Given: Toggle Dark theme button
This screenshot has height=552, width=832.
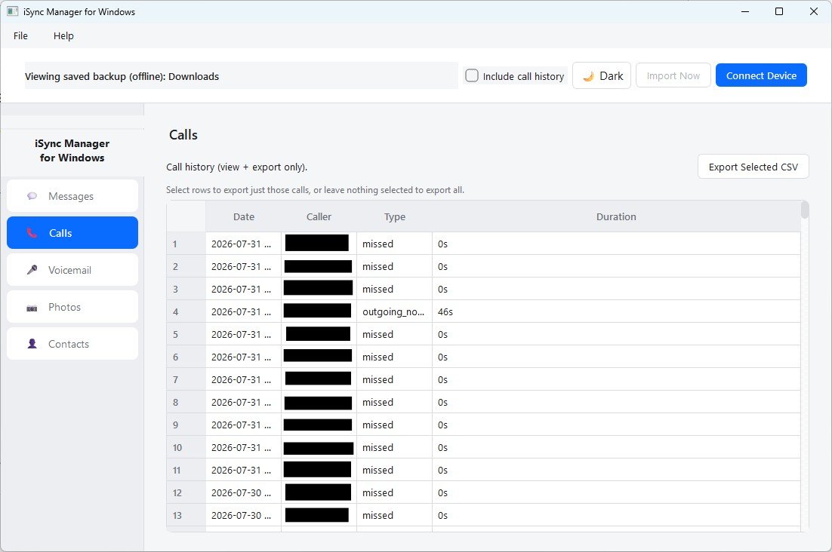Looking at the screenshot, I should click(601, 75).
